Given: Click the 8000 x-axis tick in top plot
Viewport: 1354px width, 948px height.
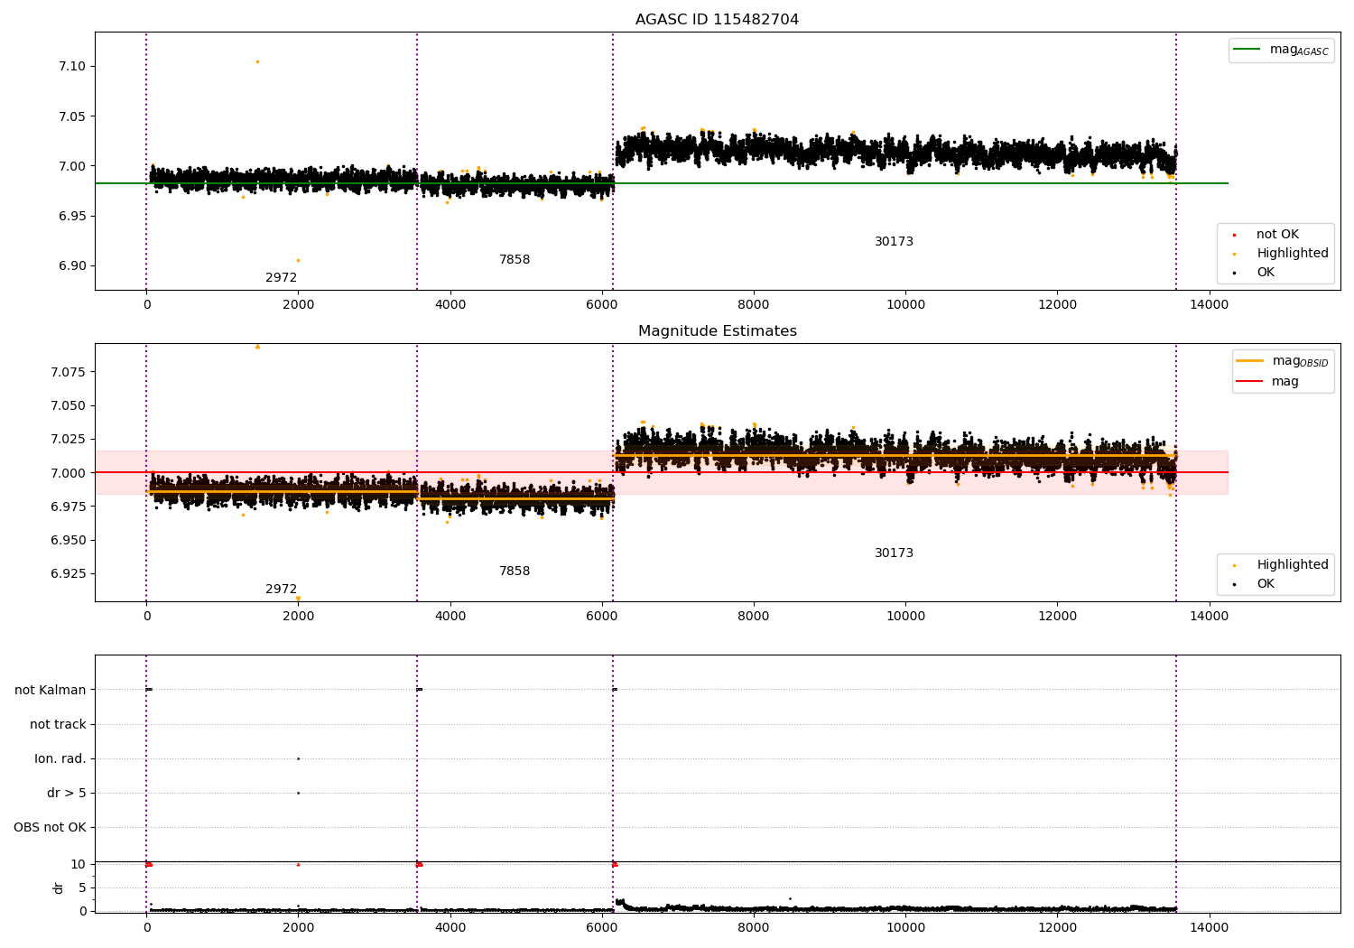Looking at the screenshot, I should [x=754, y=304].
